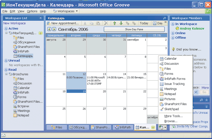Select Обсуждения under МоиТекущиеДела

[x=24, y=42]
